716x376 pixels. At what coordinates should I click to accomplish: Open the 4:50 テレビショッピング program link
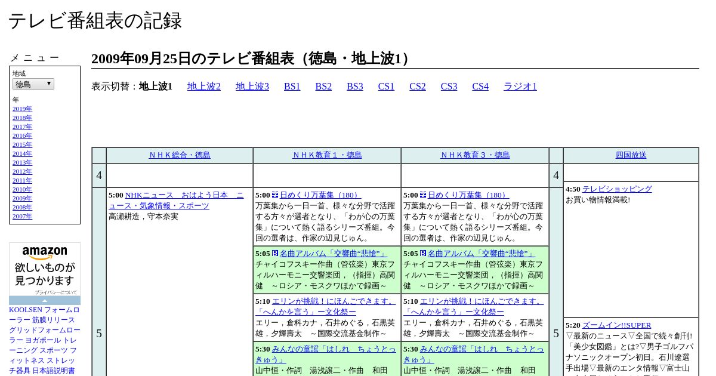(x=617, y=189)
